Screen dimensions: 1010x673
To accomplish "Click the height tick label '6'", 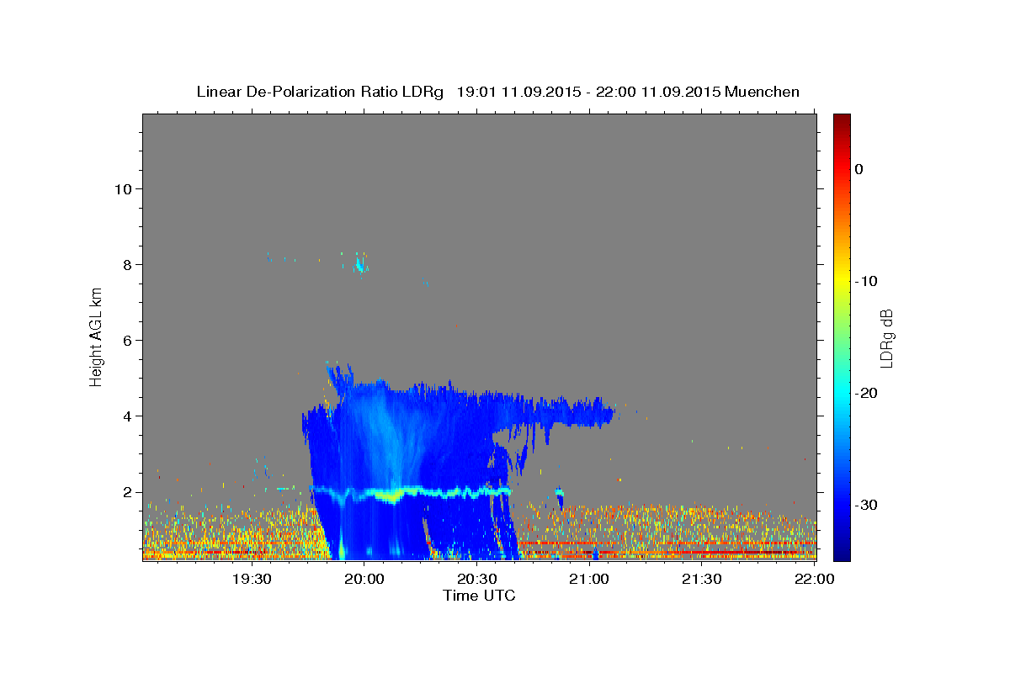I will [125, 340].
